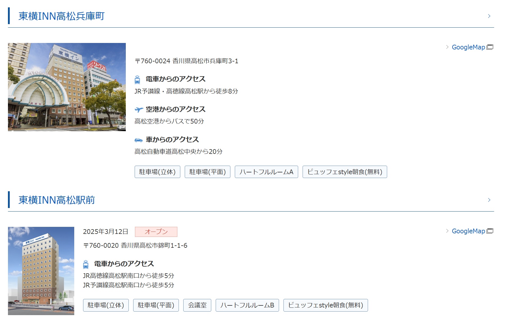Click the airplane icon for airport access
The width and height of the screenshot is (510, 326).
138,110
